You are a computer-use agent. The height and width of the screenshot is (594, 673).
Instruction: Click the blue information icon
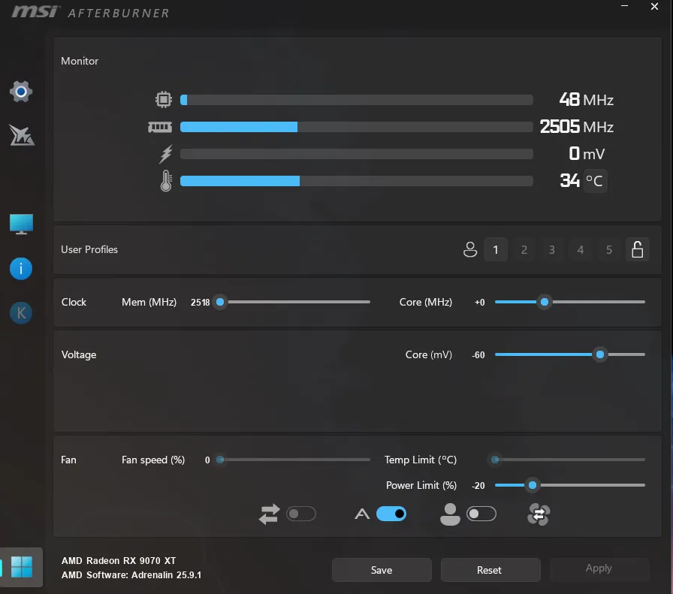[21, 268]
